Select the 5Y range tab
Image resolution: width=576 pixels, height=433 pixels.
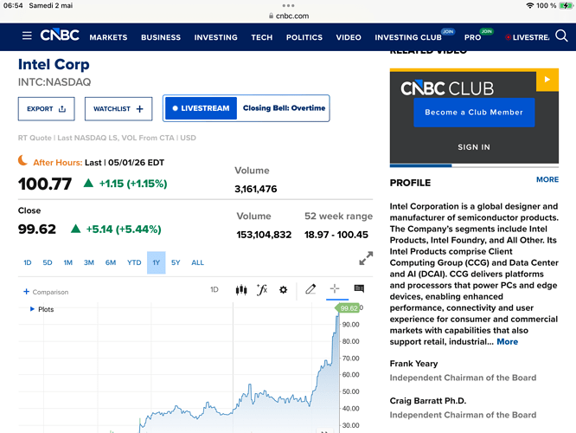click(x=176, y=262)
